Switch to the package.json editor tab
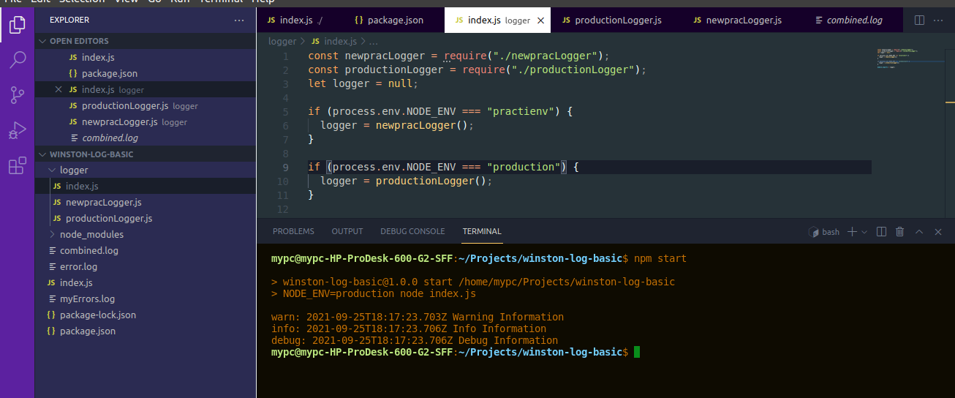 tap(388, 20)
